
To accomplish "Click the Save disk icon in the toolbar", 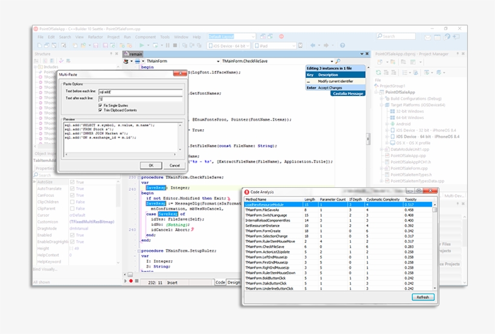I will pyautogui.click(x=96, y=45).
